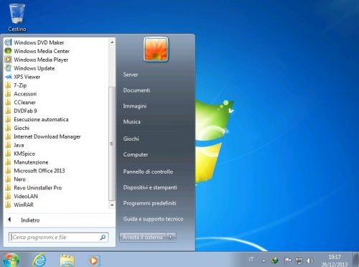Click program list scroll up arrow

112,42
